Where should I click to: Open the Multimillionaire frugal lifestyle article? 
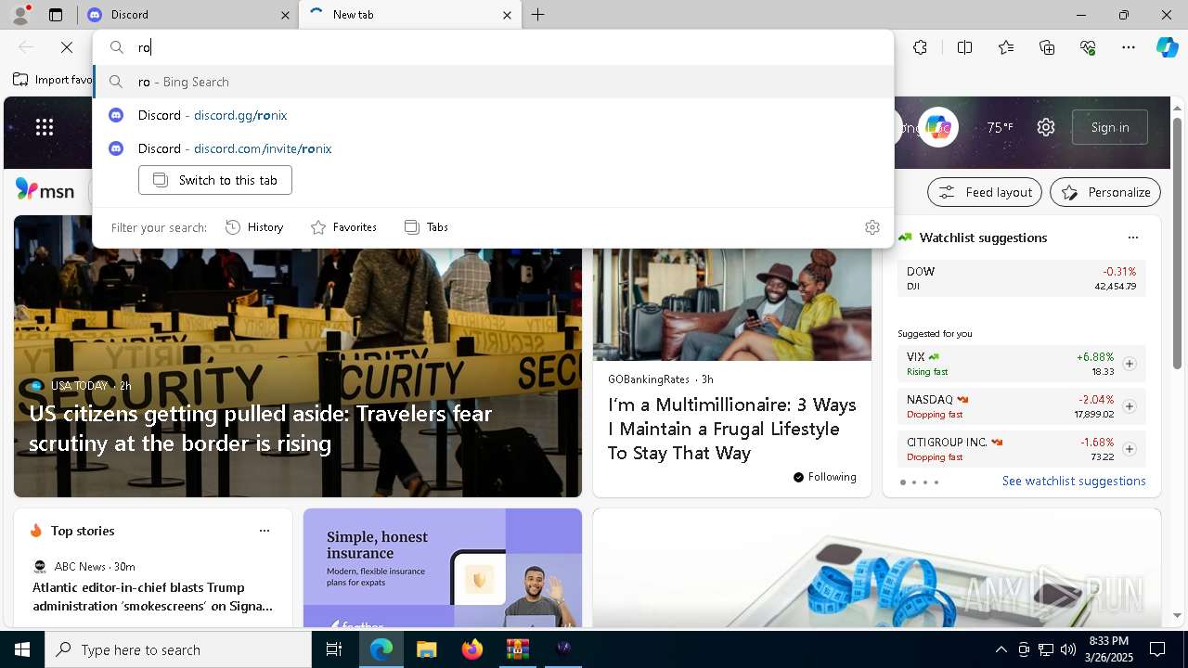click(x=732, y=429)
